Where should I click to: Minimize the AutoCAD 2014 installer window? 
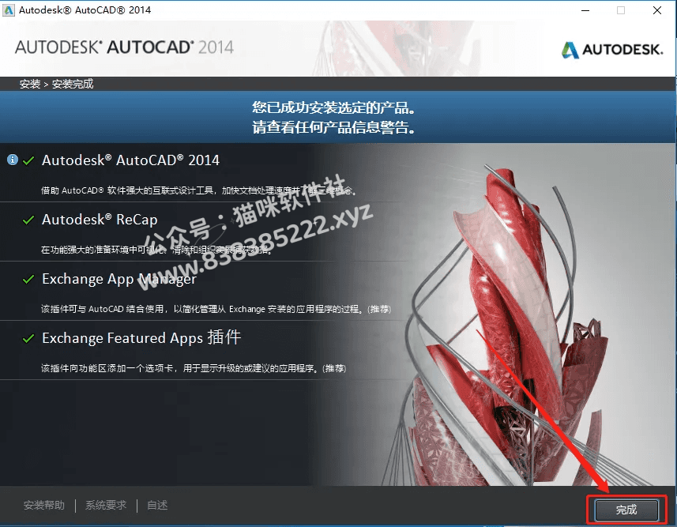point(585,10)
